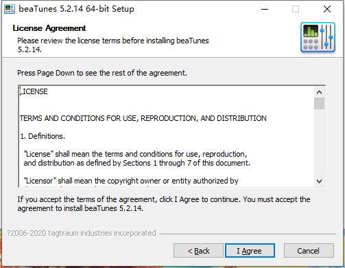
Task: Click the greyed-out maximize button
Action: [x=296, y=9]
